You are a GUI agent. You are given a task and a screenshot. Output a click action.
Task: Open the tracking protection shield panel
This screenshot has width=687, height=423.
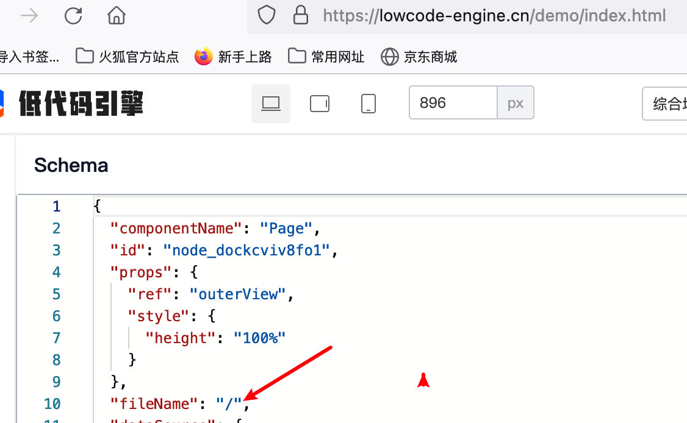(267, 15)
